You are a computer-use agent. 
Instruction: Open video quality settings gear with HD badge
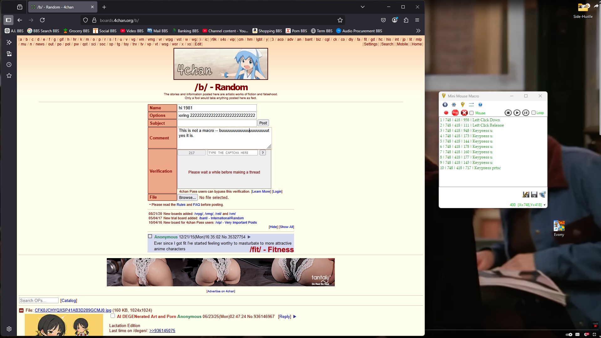(587, 335)
